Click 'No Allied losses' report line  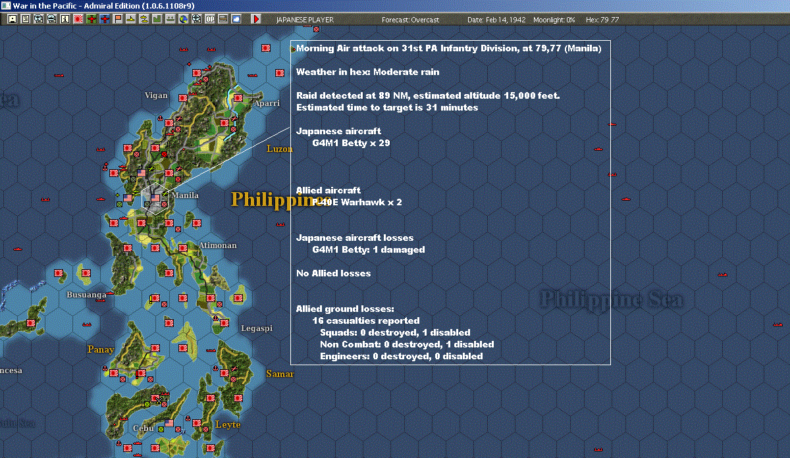[x=333, y=273]
